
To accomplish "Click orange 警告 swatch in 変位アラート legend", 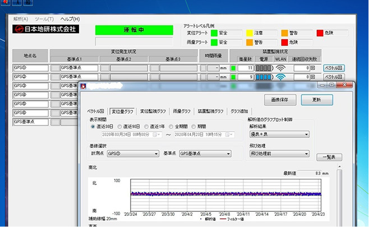I will pos(284,33).
